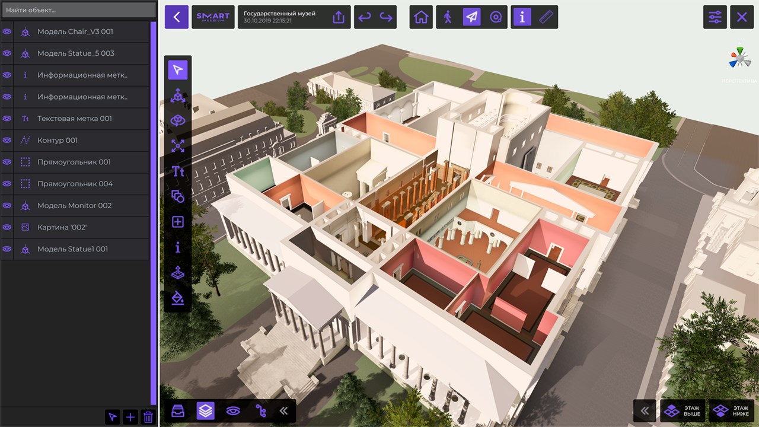Add a new object with the plus button
The width and height of the screenshot is (759, 427).
pos(130,417)
